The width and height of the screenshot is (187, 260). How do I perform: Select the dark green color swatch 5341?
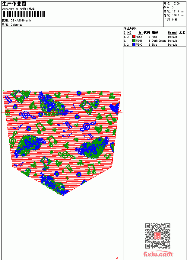(x=134, y=41)
